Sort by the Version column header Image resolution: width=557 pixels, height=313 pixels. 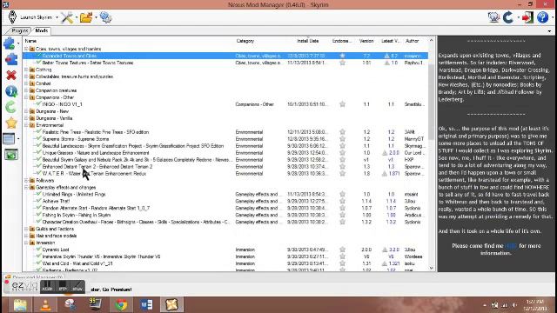pyautogui.click(x=366, y=41)
